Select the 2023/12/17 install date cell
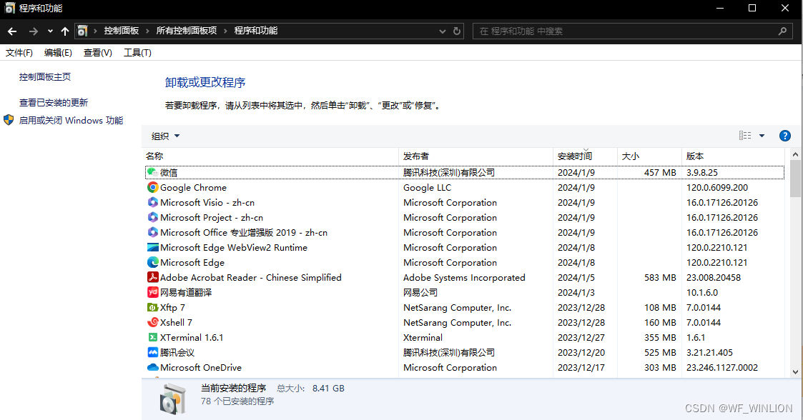Viewport: 803px width, 420px height. 581,367
